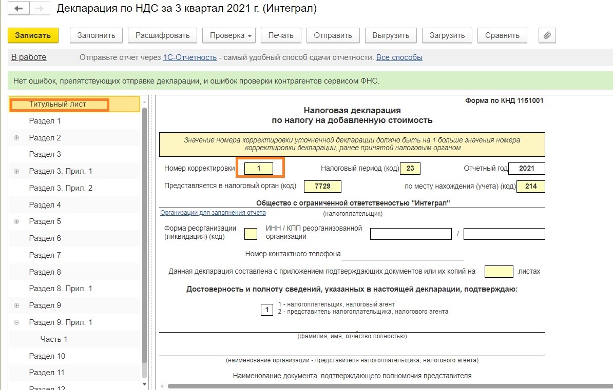
Task: Open Раздел 8. Прил. 1 section
Action: click(74, 289)
